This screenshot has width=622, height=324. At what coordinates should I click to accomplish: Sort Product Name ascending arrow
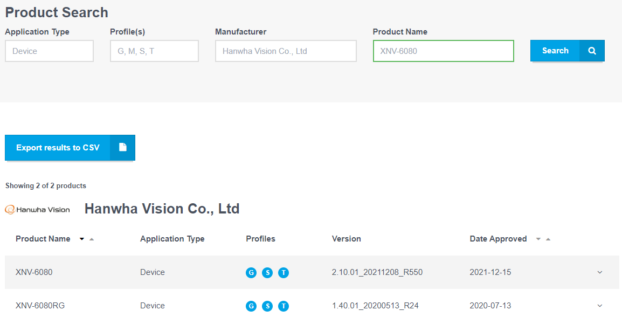pyautogui.click(x=92, y=239)
